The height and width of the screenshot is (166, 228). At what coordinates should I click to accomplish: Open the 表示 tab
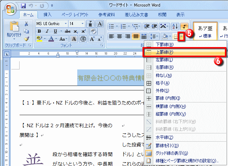point(180,15)
